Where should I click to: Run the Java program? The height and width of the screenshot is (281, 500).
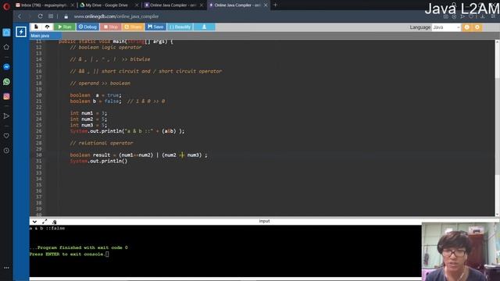[x=65, y=27]
